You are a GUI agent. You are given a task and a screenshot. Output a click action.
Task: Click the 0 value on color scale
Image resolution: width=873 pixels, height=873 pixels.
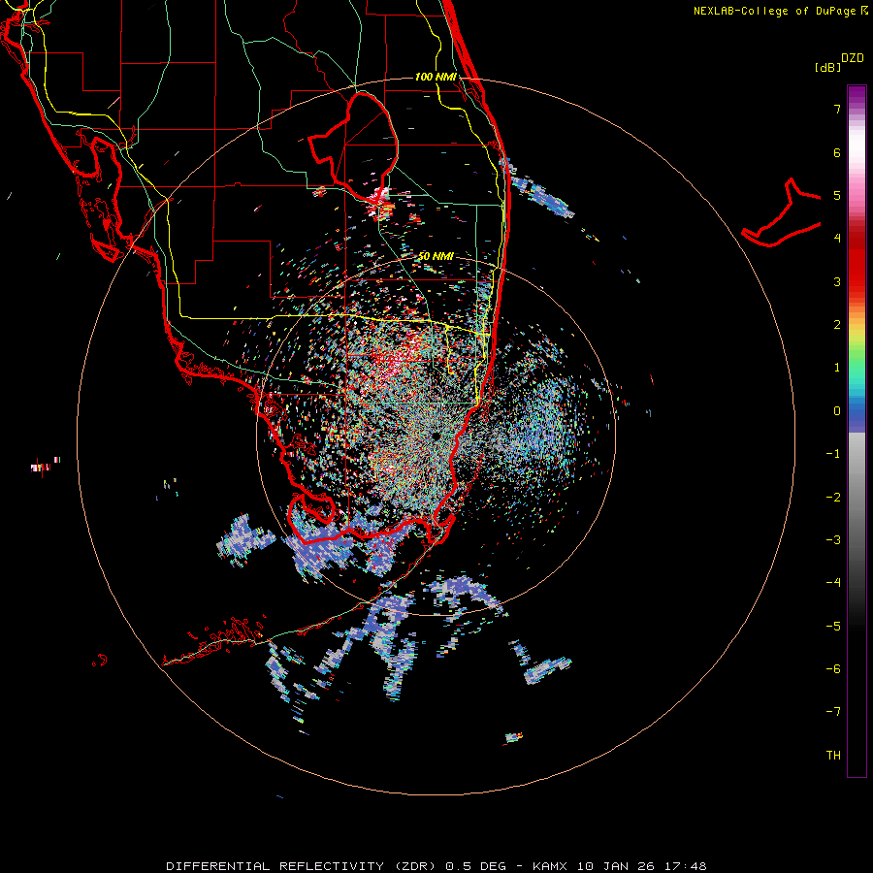coord(837,411)
